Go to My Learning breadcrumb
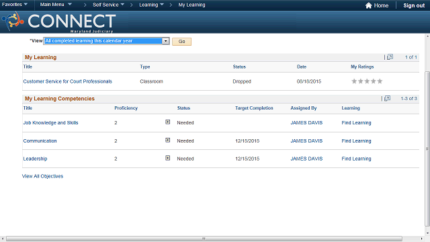Screen dimensions: 430x242 tap(191, 5)
